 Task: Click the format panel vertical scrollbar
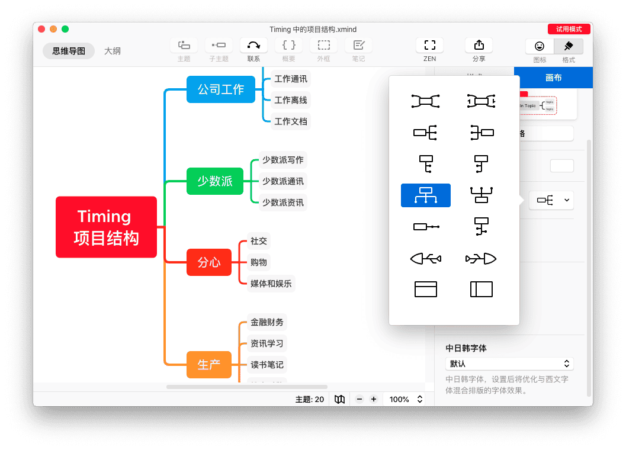[x=589, y=268]
